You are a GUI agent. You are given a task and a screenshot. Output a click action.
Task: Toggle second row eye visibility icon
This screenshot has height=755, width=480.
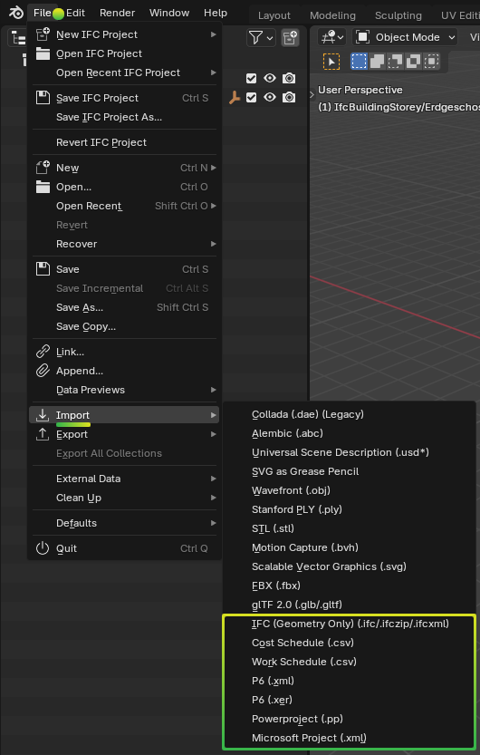tap(270, 97)
